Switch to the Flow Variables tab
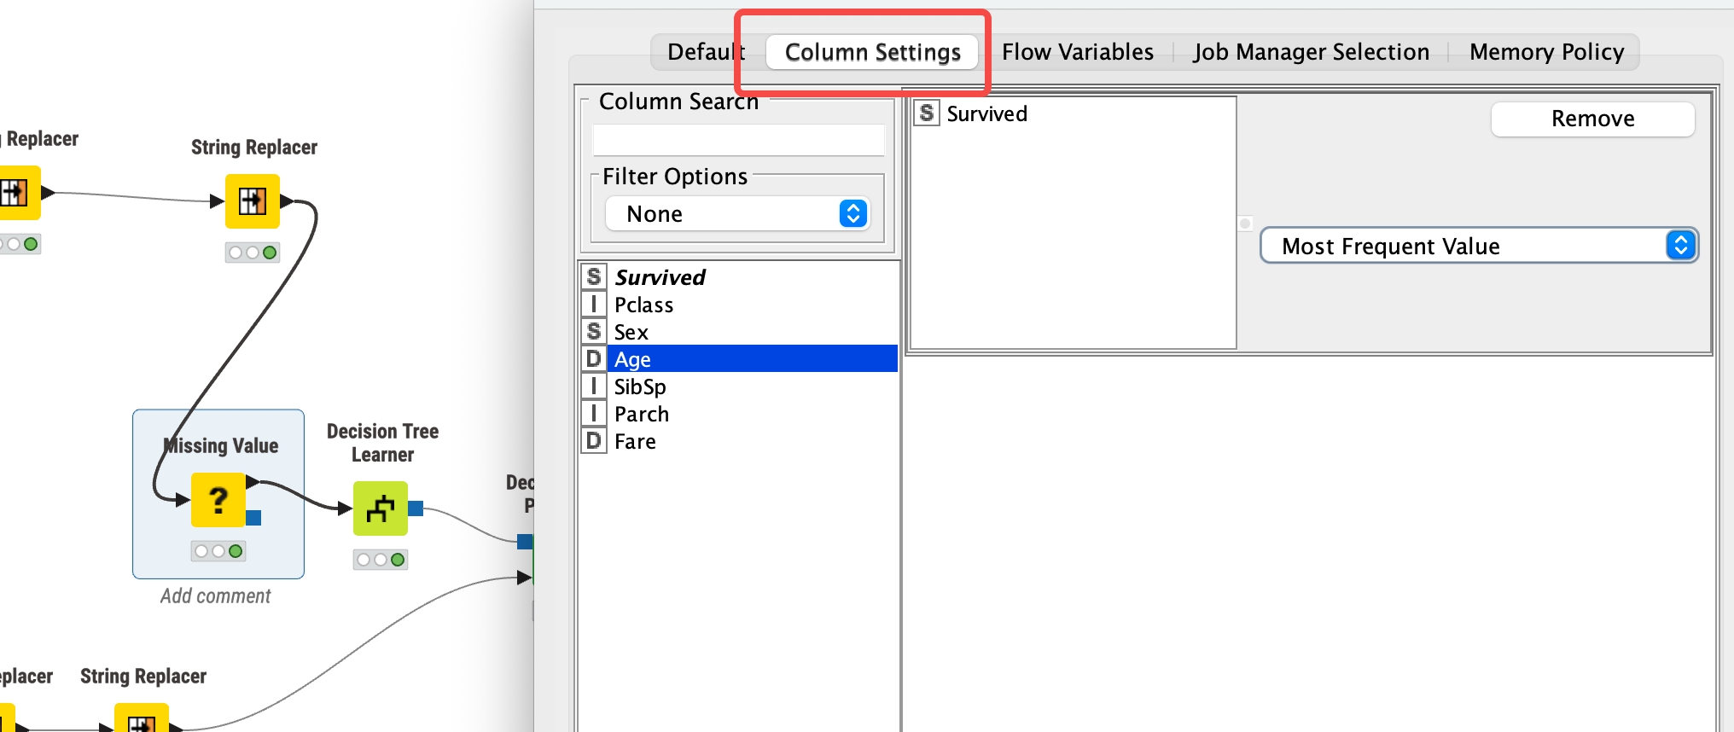 1077,52
